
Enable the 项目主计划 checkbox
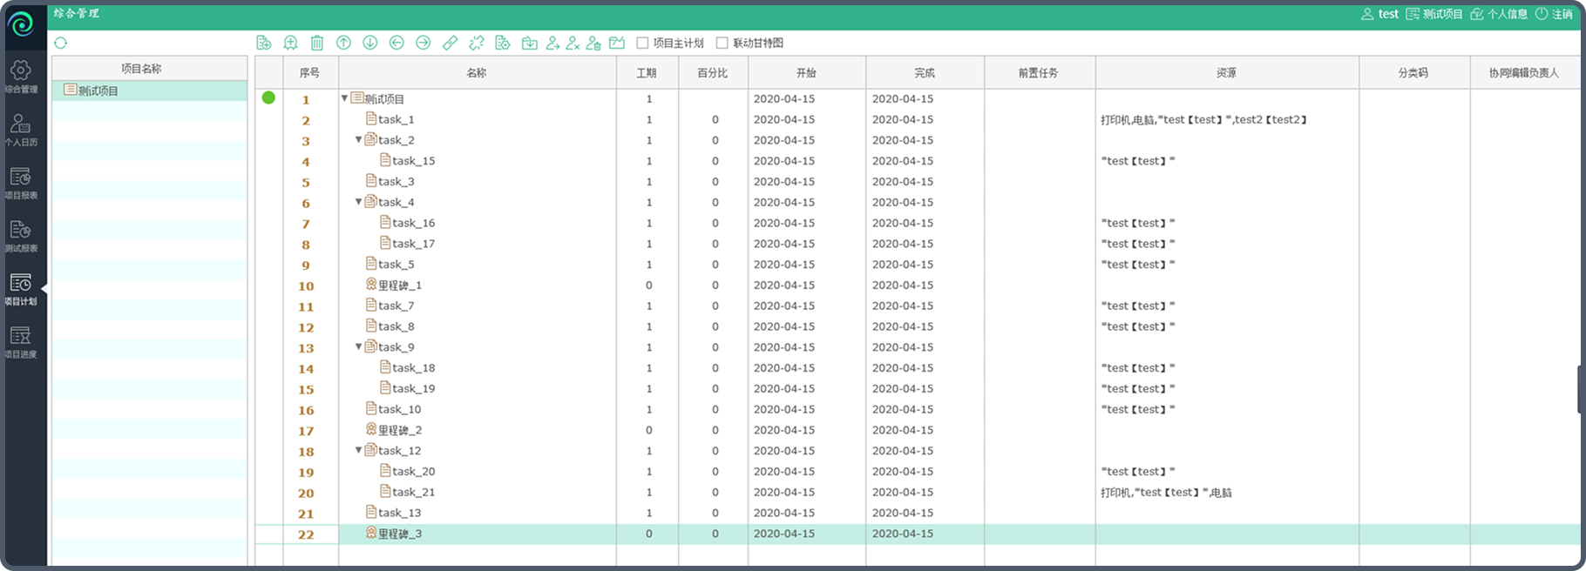(x=642, y=43)
